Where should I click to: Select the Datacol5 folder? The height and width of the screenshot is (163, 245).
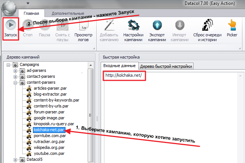34,160
